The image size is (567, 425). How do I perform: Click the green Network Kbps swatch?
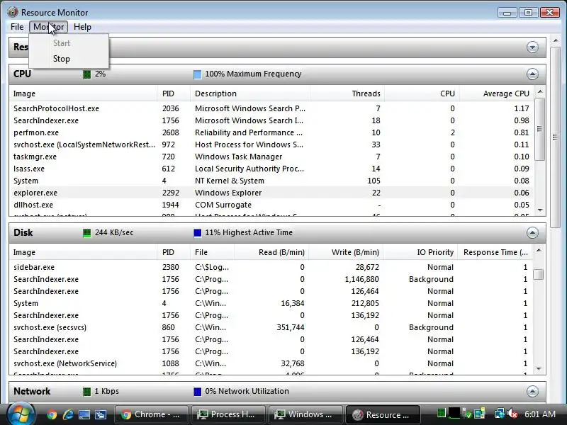[x=86, y=392]
